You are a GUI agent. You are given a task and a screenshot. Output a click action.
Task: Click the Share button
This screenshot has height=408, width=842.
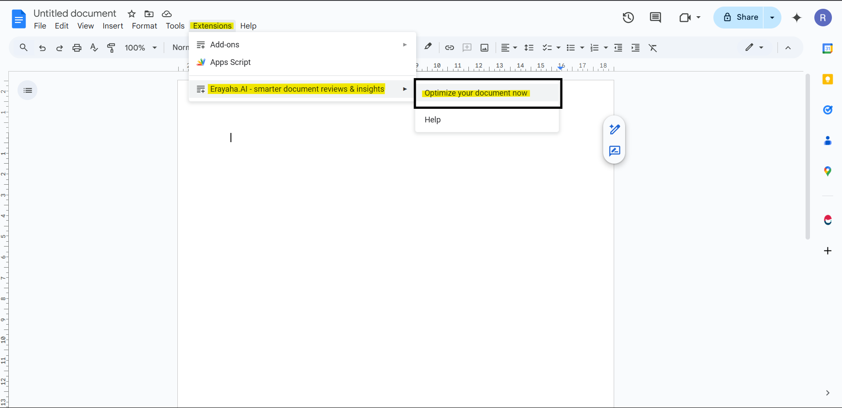point(739,18)
